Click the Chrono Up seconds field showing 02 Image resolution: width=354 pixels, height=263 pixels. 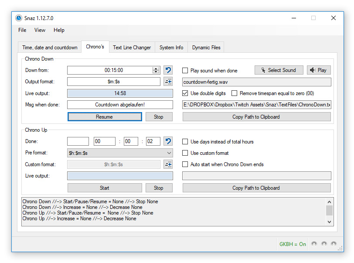153,141
